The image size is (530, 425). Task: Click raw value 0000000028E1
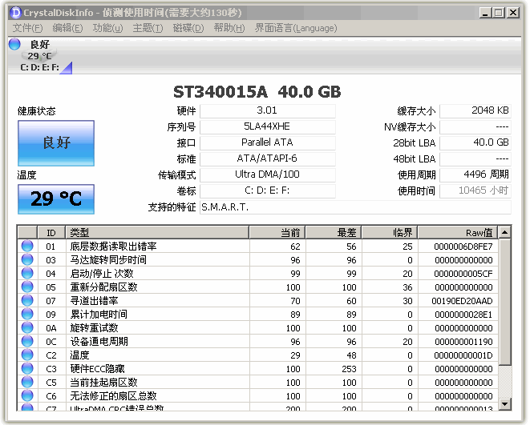coord(463,315)
